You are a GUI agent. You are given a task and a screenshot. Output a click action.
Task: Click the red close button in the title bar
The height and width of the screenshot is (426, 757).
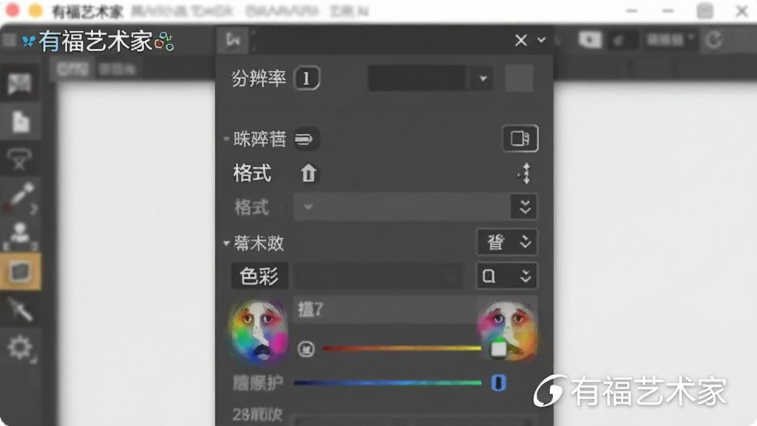(x=12, y=10)
